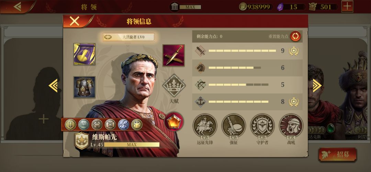Add a general in empty silhouette slot
371x172 pixels.
coord(44,119)
